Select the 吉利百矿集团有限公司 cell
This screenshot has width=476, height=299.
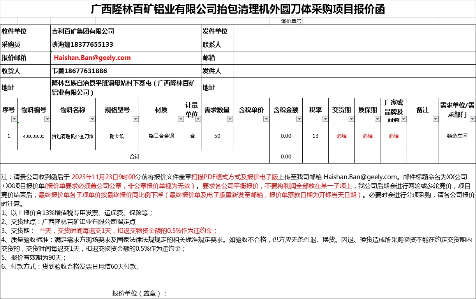(125, 31)
